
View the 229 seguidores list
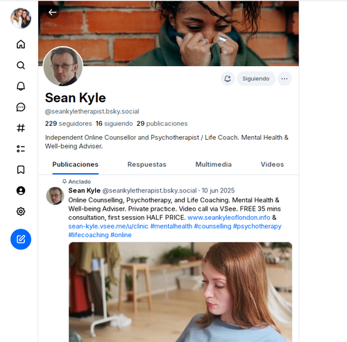pos(69,124)
